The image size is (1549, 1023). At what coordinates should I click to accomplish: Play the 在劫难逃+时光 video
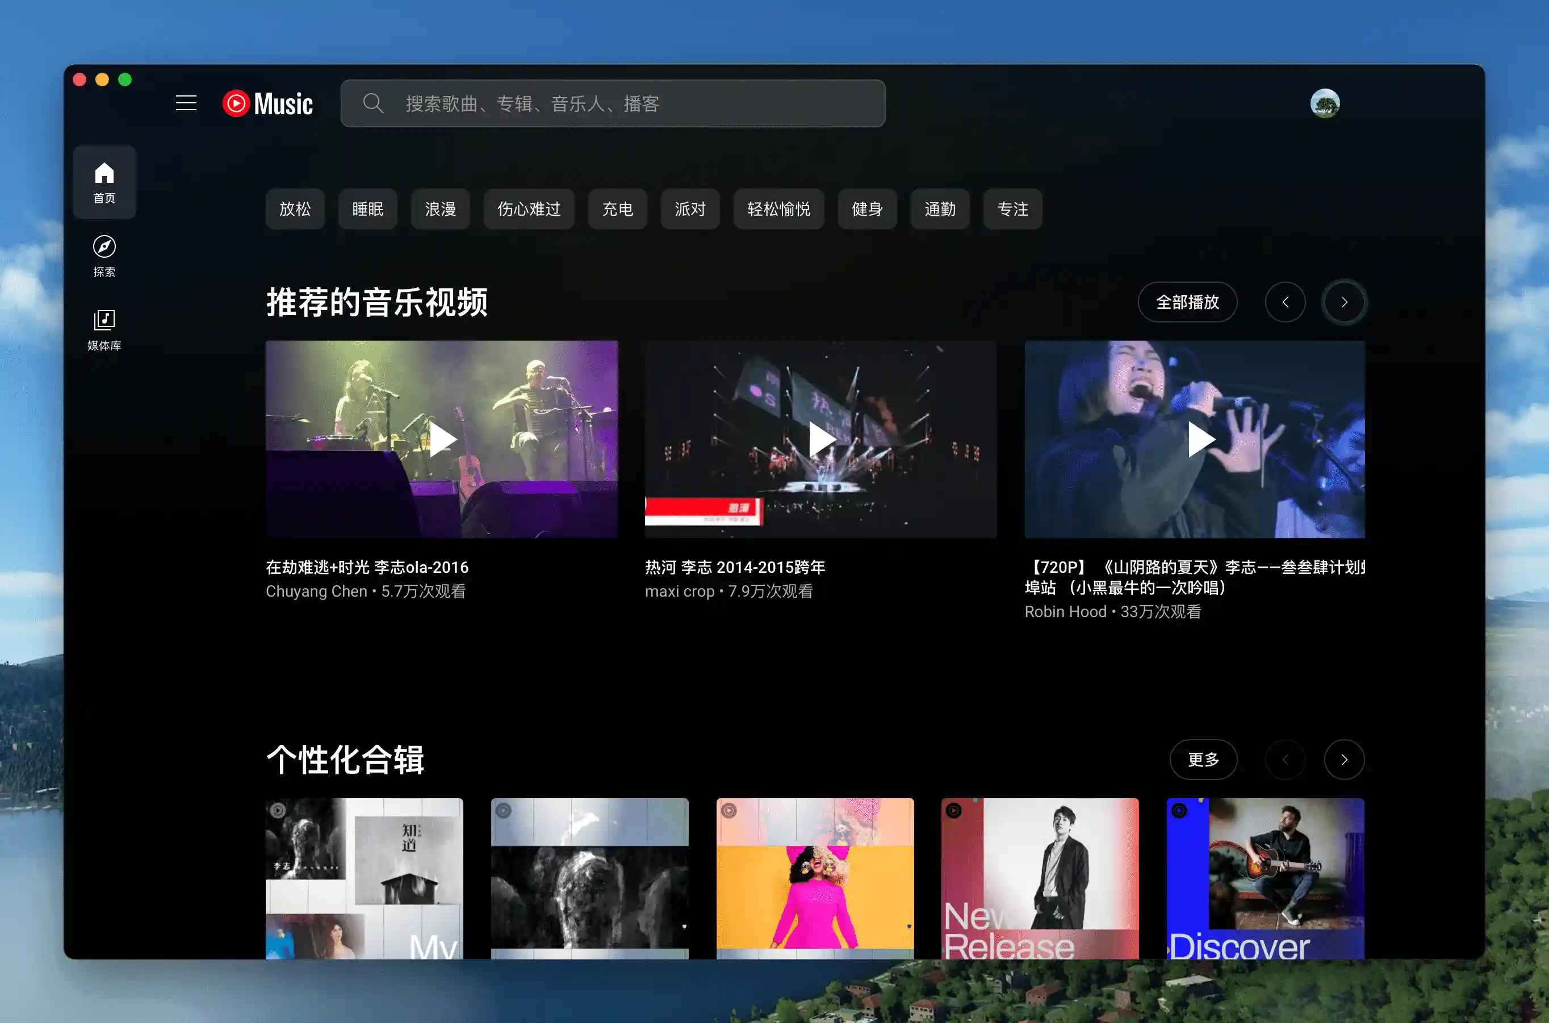pyautogui.click(x=442, y=439)
